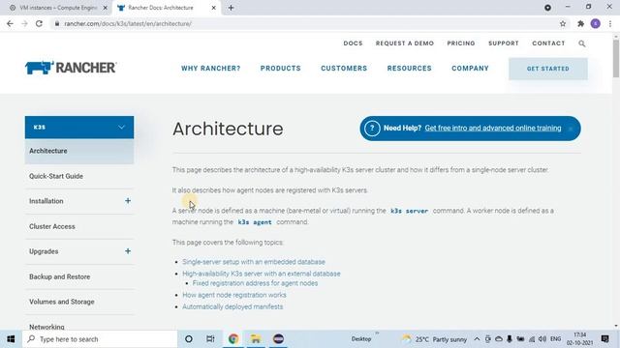Click the ENG language indicator
This screenshot has height=348, width=620.
point(555,339)
